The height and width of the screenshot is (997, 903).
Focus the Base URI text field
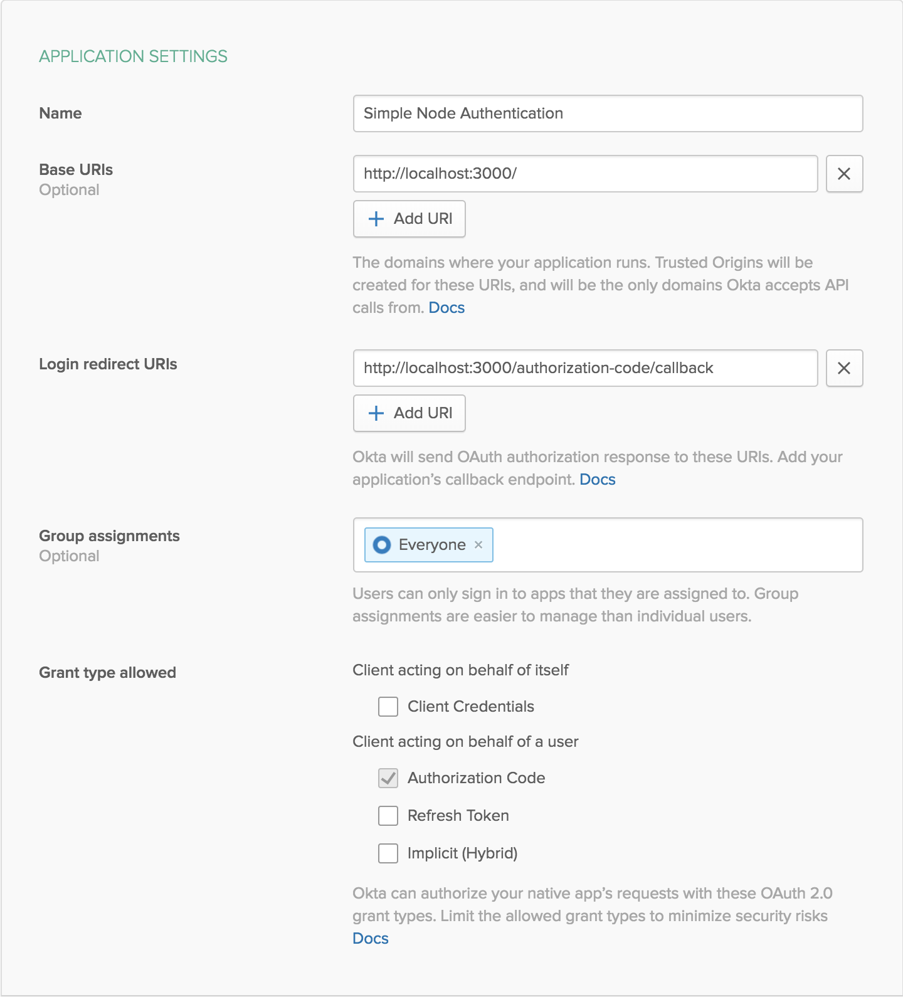[585, 174]
